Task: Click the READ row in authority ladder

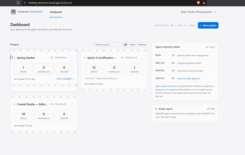Action: click(185, 55)
